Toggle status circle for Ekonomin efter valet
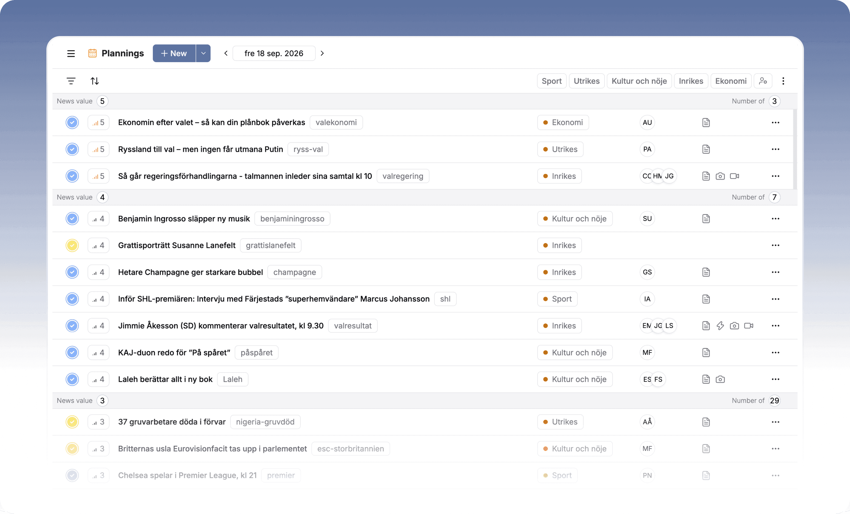 (72, 122)
